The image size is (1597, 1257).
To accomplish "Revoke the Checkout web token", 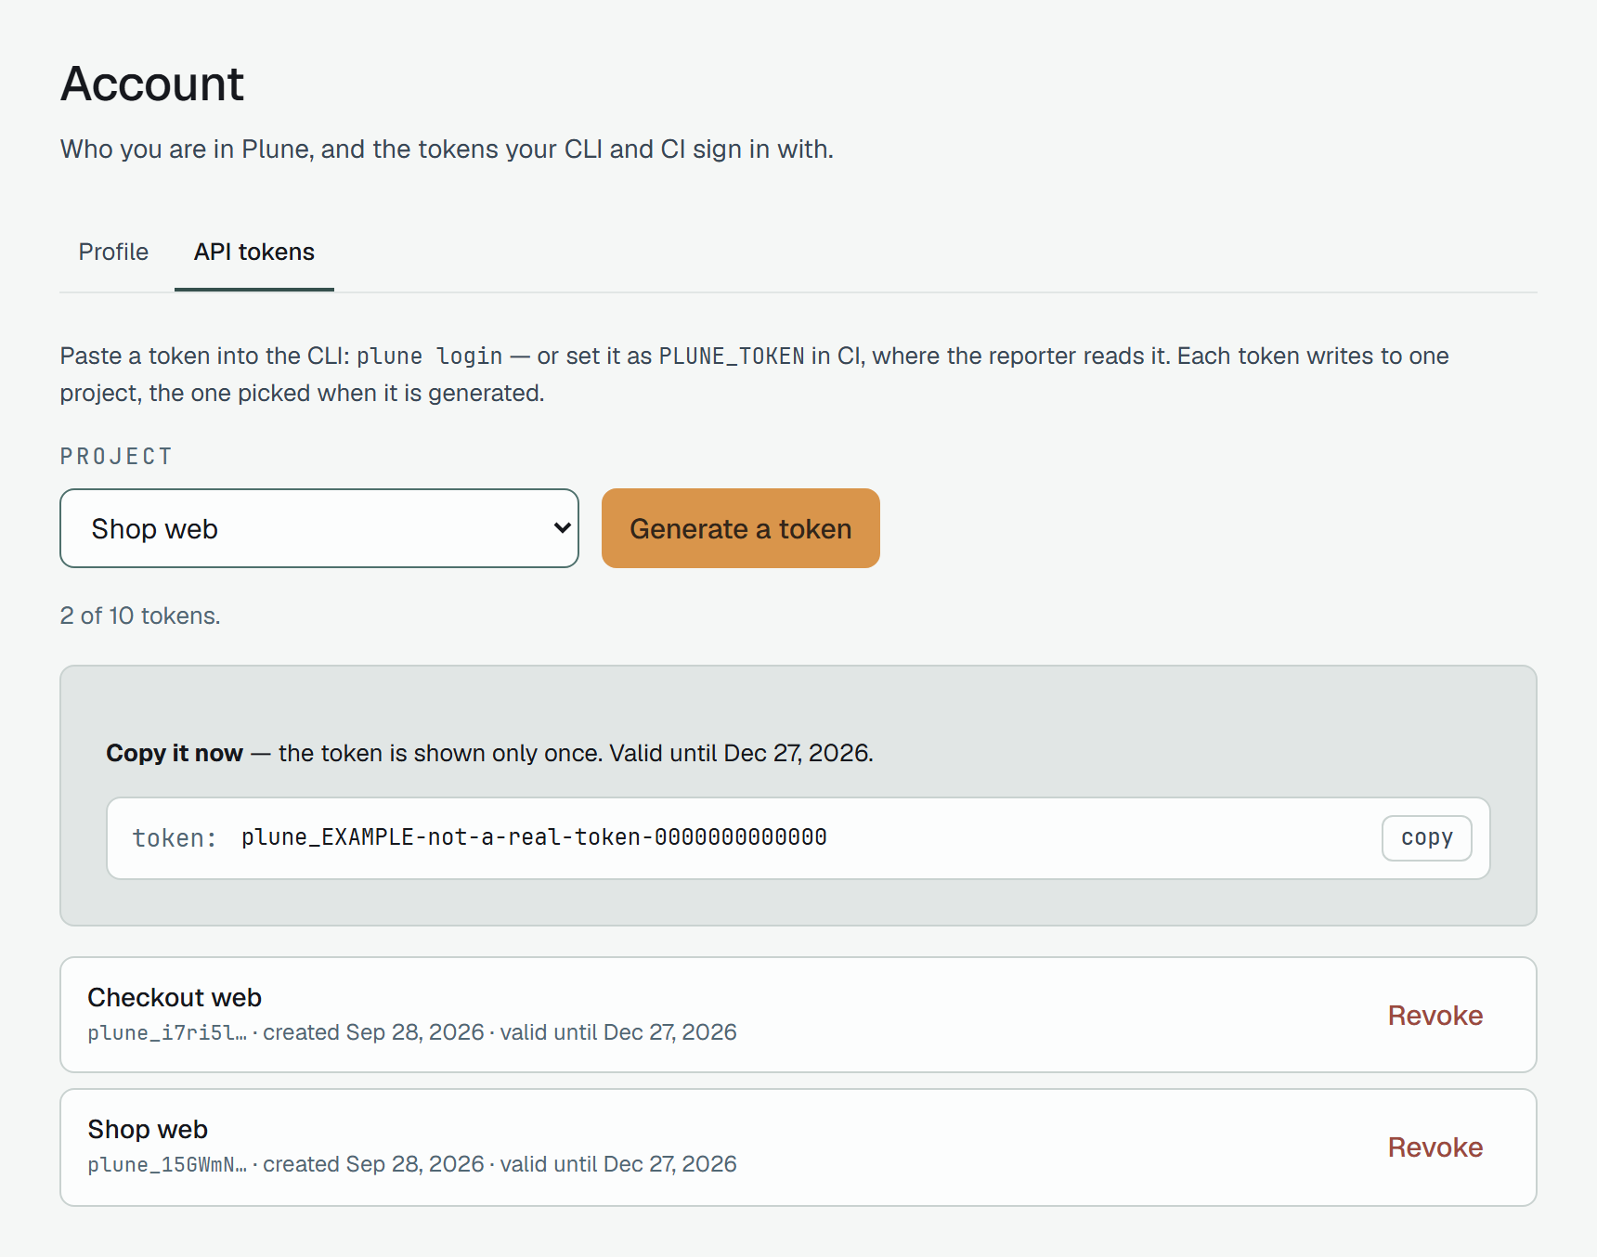I will coord(1435,1015).
